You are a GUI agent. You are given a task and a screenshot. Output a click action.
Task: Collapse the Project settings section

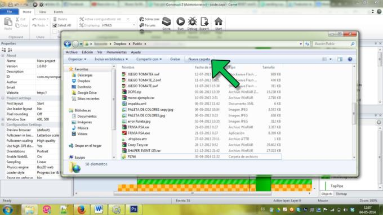[3, 98]
